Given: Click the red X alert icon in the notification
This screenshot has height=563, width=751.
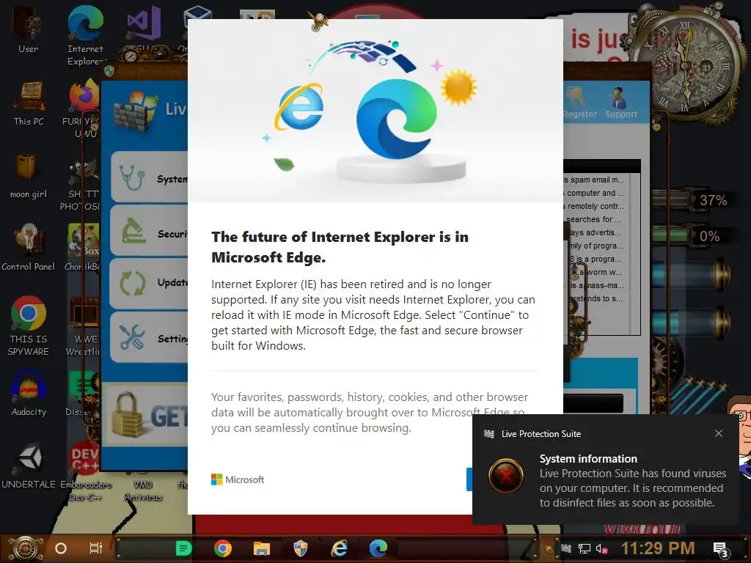Looking at the screenshot, I should (x=506, y=476).
